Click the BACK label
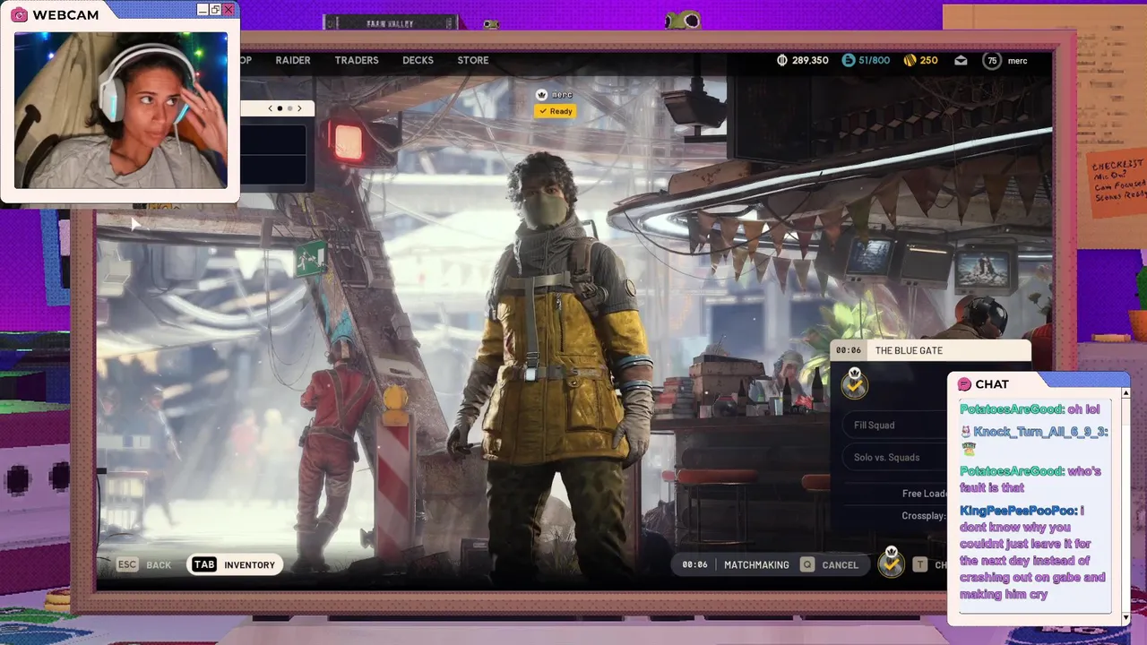 pyautogui.click(x=159, y=564)
